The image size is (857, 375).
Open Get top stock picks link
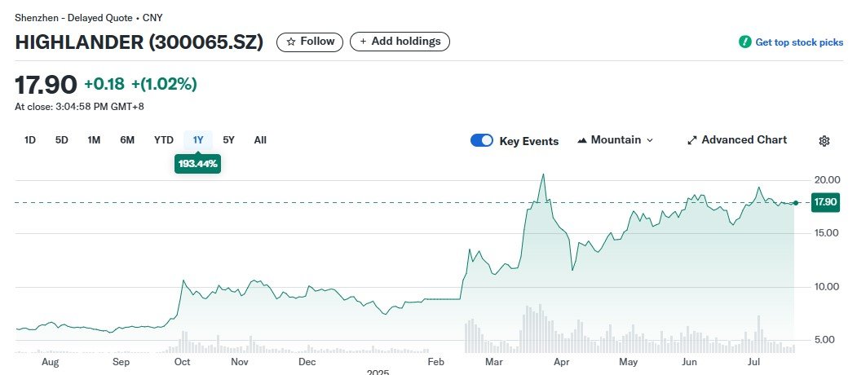pyautogui.click(x=799, y=42)
